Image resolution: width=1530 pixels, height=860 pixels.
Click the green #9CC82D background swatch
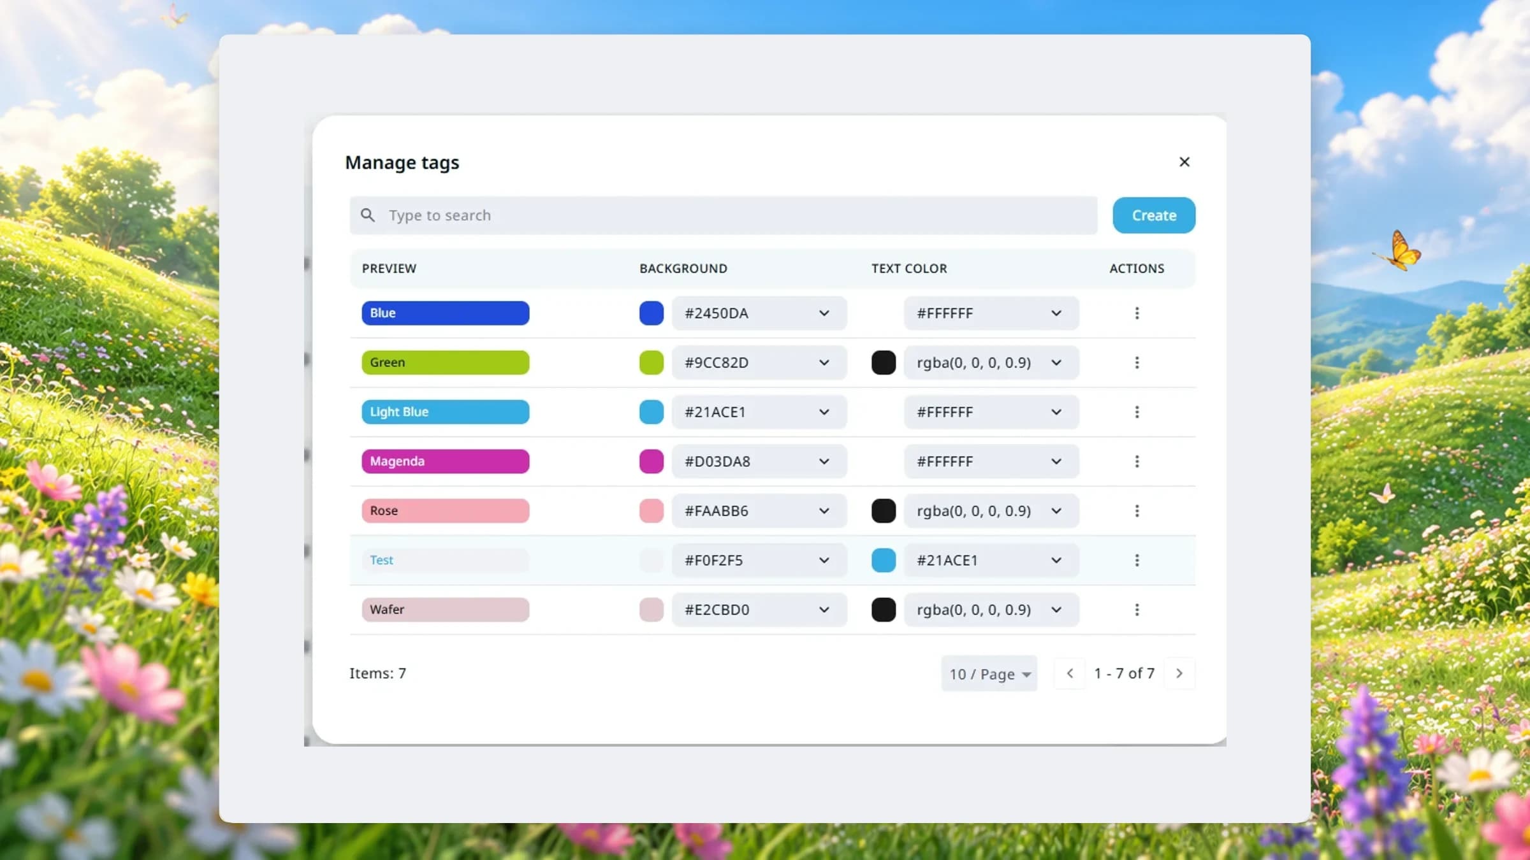(652, 362)
